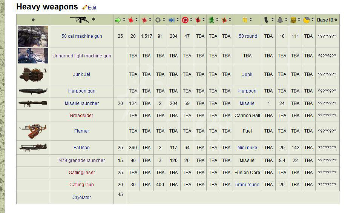
Task: Click Edit link next to Heavy weapons
Action: 92,8
